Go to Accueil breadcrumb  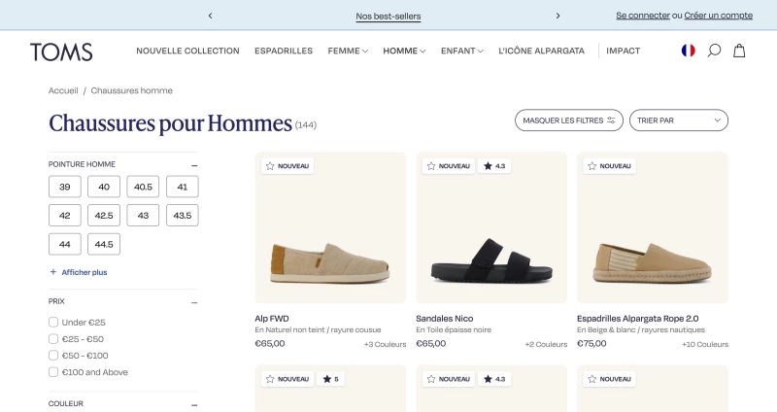tap(63, 90)
